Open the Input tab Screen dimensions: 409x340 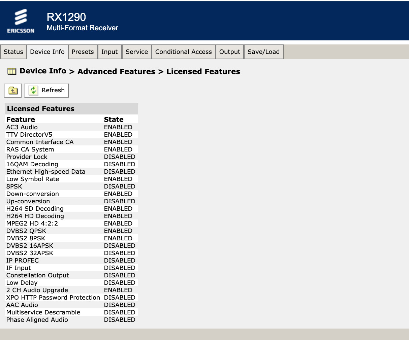pos(109,52)
